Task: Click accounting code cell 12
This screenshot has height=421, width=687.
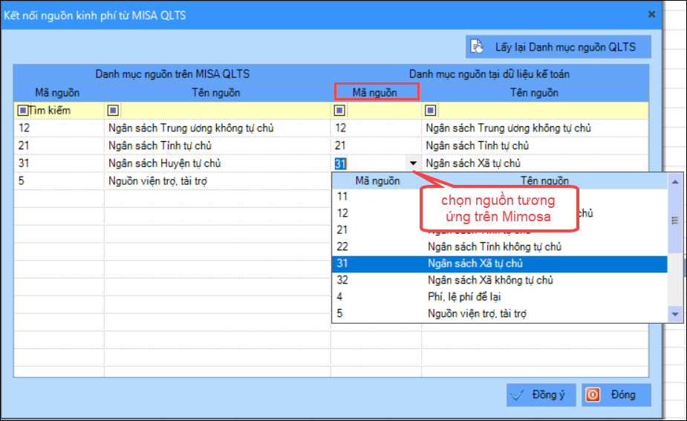Action: pyautogui.click(x=376, y=128)
